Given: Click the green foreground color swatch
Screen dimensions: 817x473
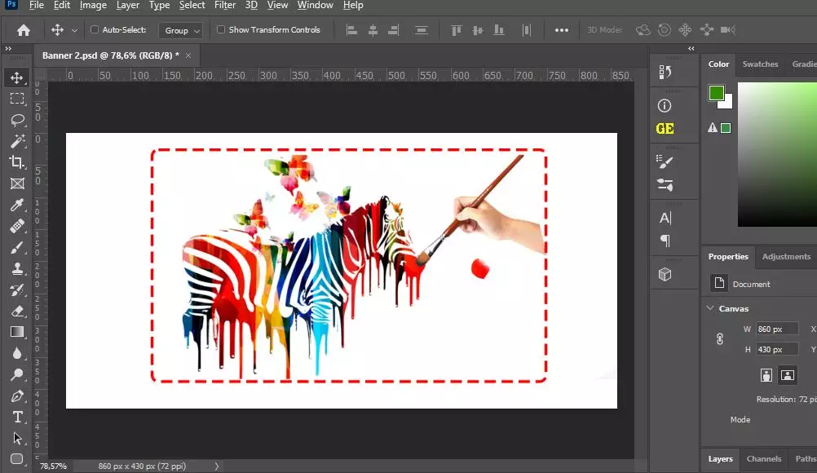Looking at the screenshot, I should click(x=716, y=93).
